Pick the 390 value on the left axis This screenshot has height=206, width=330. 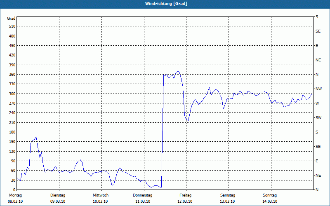click(12, 65)
